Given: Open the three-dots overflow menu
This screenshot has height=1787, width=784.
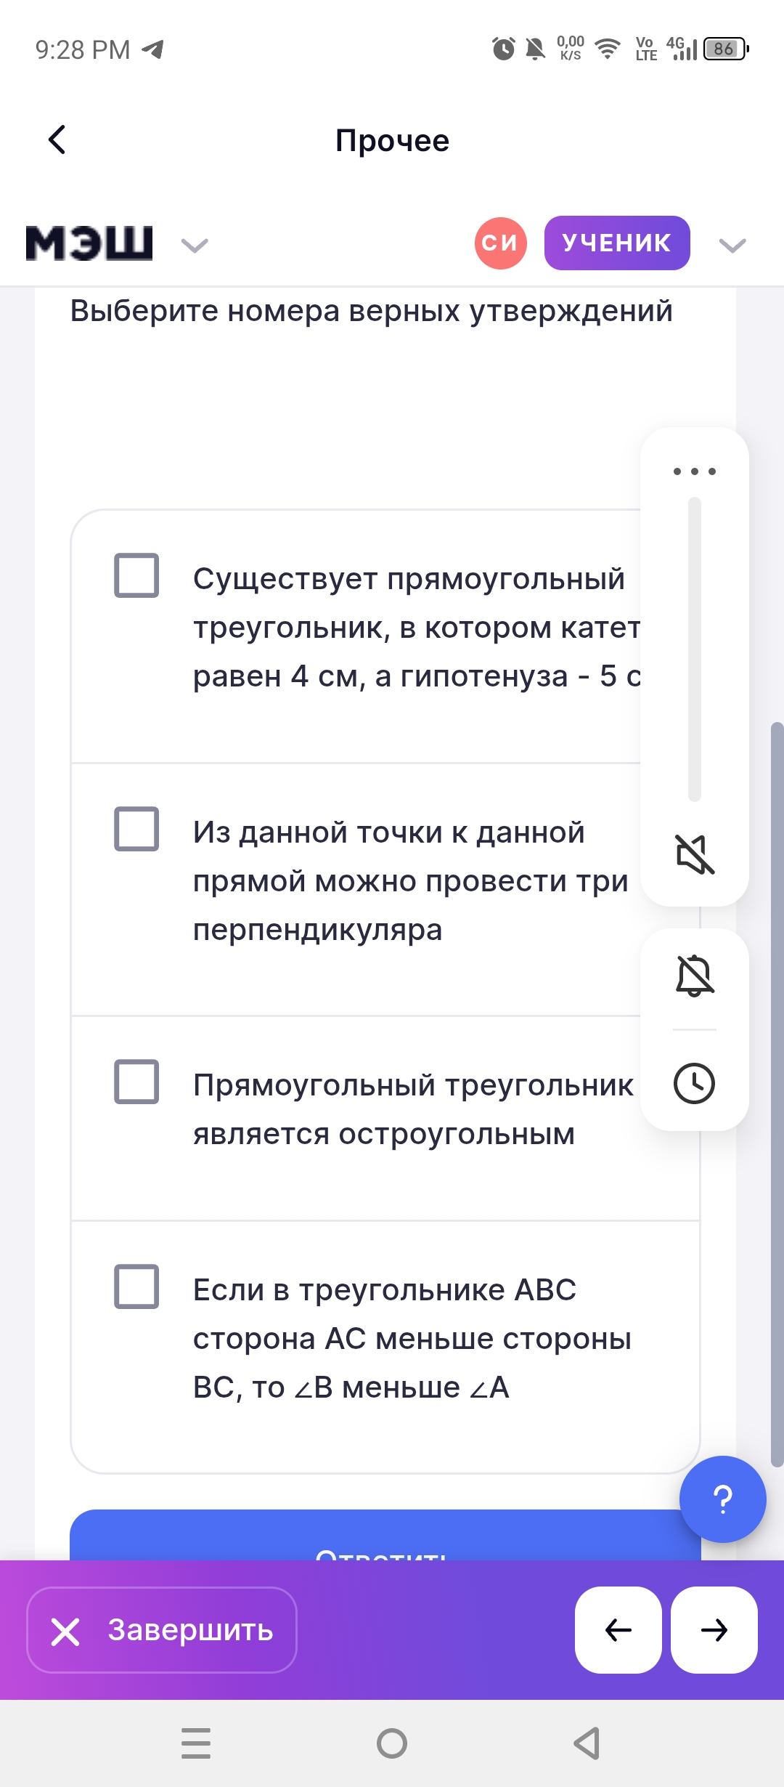Looking at the screenshot, I should 695,471.
